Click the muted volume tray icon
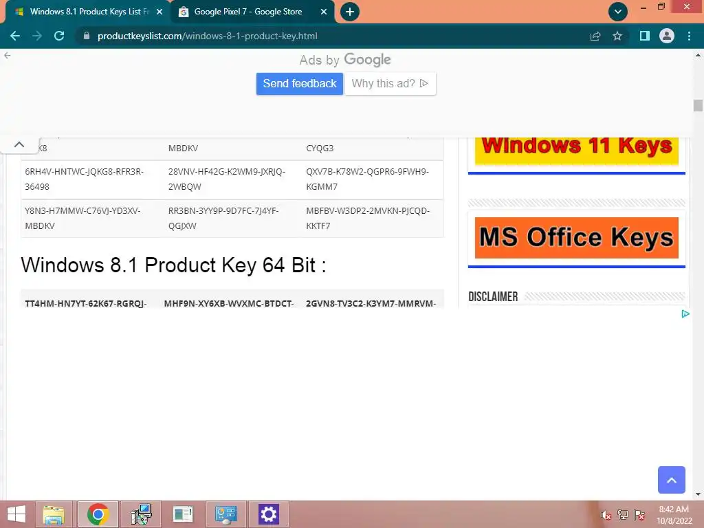The height and width of the screenshot is (528, 704). (606, 515)
